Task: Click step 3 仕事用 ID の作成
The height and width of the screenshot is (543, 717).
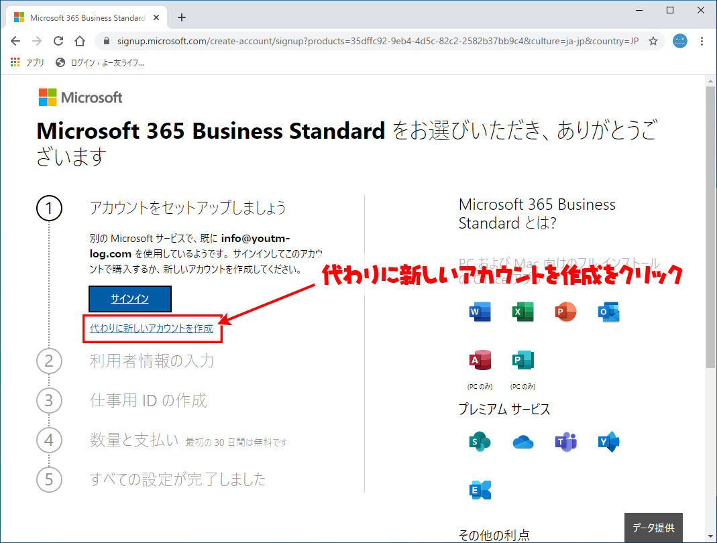Action: point(148,400)
